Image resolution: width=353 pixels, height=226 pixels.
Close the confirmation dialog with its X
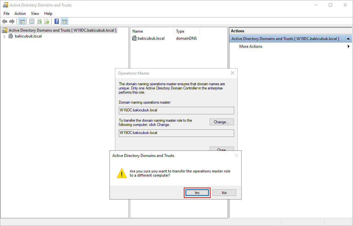236,155
